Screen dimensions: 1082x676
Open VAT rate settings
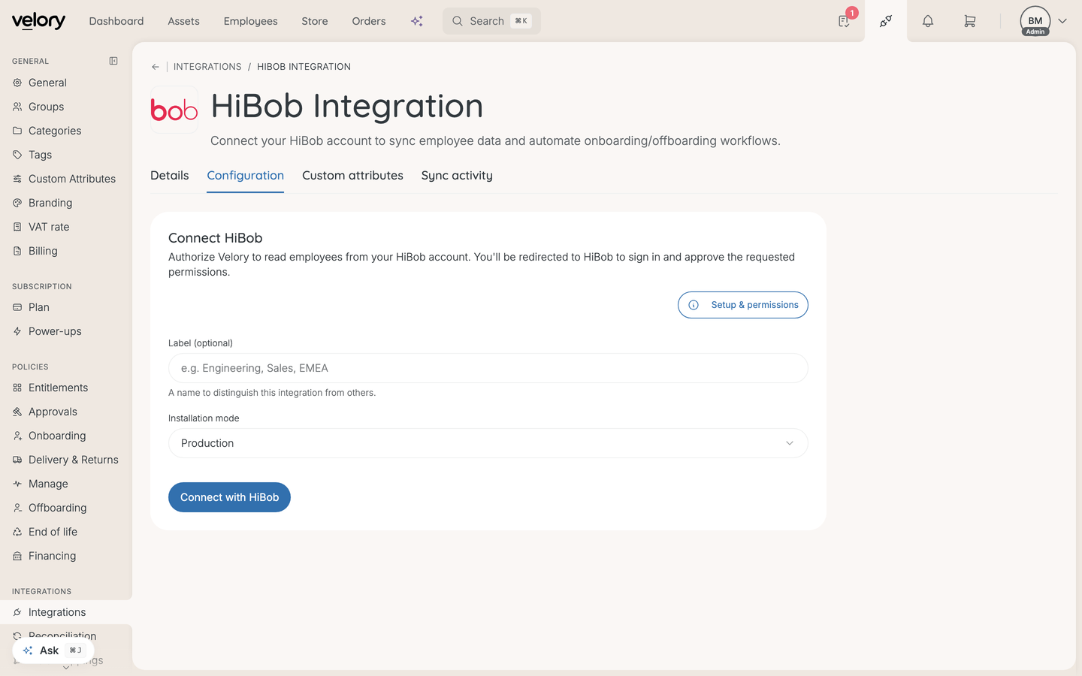(49, 227)
